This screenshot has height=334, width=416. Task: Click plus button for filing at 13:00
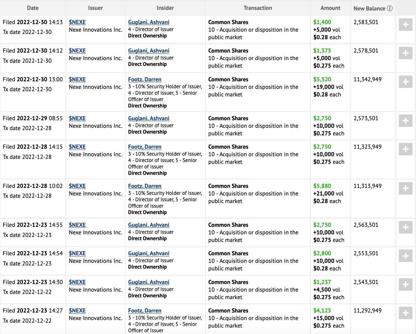tap(406, 82)
